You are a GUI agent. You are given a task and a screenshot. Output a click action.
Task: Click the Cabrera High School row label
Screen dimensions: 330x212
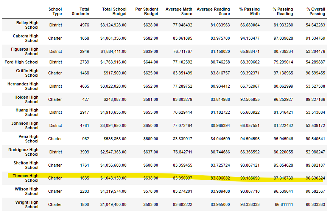tap(26, 38)
